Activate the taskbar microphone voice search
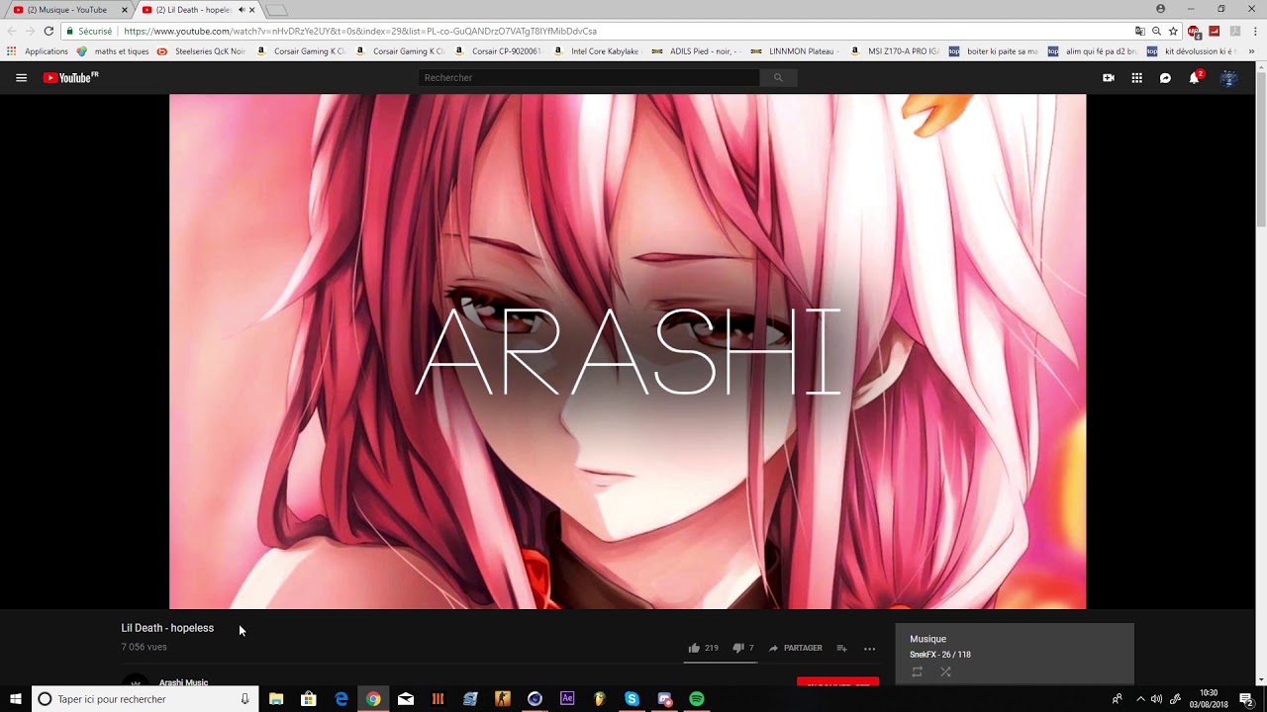1267x712 pixels. point(244,699)
